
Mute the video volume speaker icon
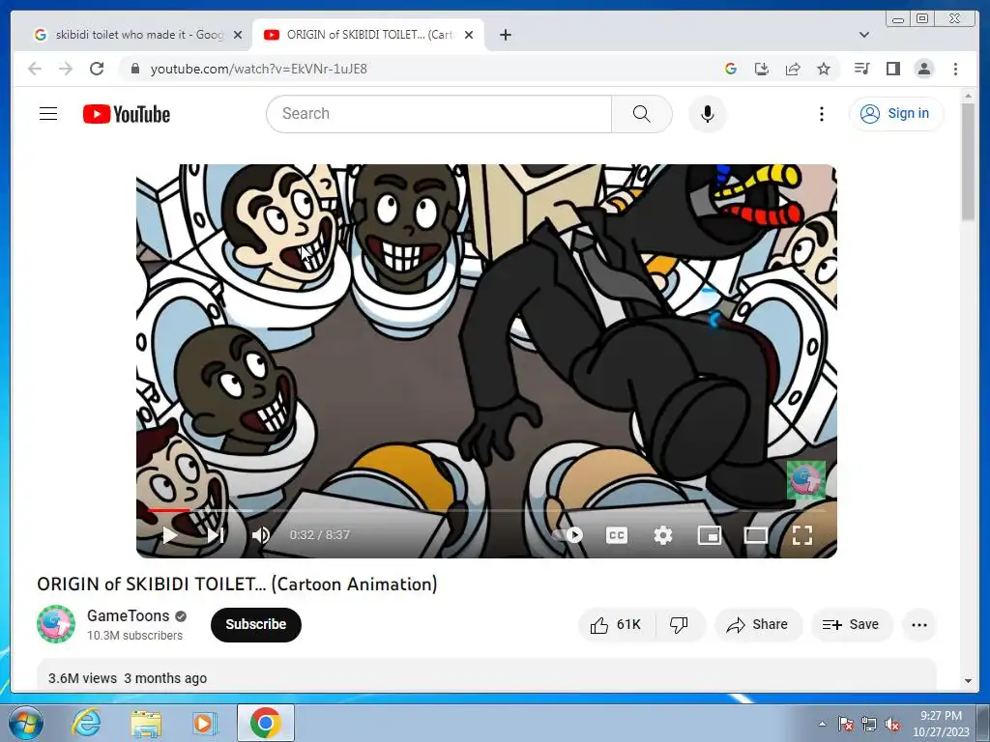coord(261,535)
